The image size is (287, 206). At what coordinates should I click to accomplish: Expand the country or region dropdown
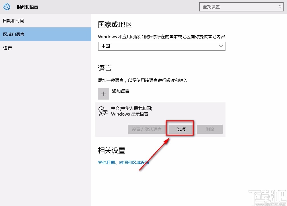161,46
